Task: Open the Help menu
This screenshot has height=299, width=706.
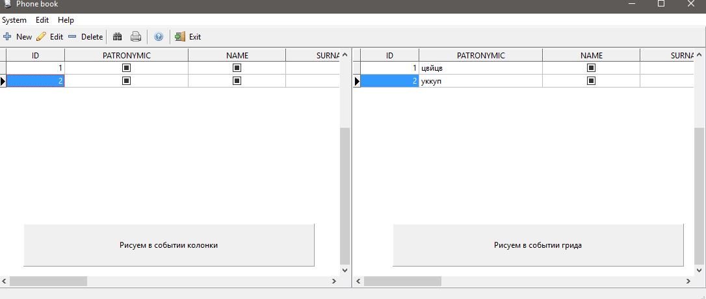Action: tap(66, 20)
